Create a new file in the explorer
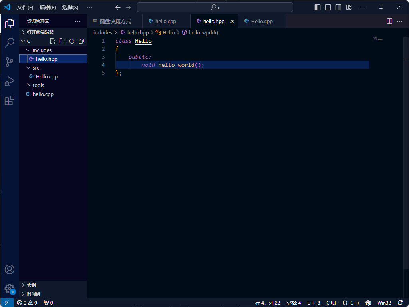 click(x=53, y=41)
